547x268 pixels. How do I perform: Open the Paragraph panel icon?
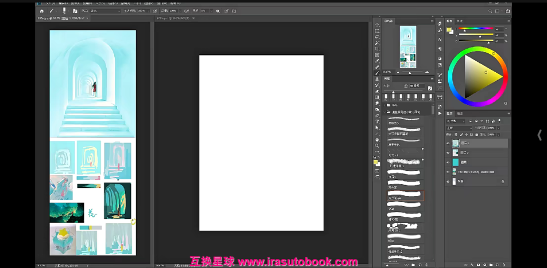tap(440, 49)
